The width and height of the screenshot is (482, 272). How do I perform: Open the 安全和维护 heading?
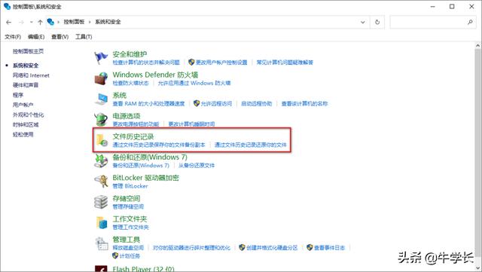coord(130,54)
